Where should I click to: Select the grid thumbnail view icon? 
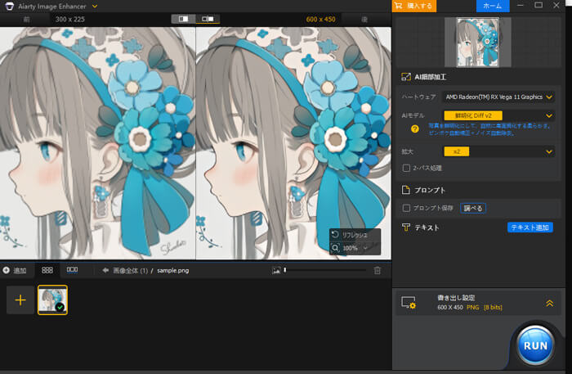point(47,270)
